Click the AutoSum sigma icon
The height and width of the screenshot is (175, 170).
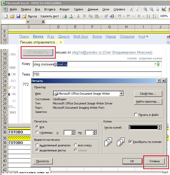pyautogui.click(x=139, y=16)
